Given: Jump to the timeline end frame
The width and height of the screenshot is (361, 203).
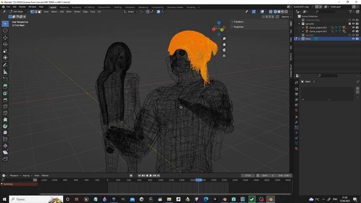Looking at the screenshot, I should pyautogui.click(x=159, y=175).
